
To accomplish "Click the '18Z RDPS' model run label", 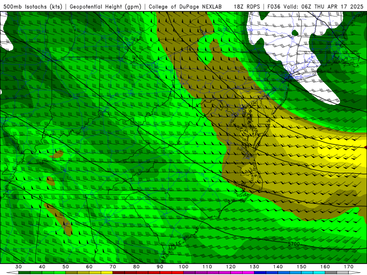I will [x=247, y=7].
